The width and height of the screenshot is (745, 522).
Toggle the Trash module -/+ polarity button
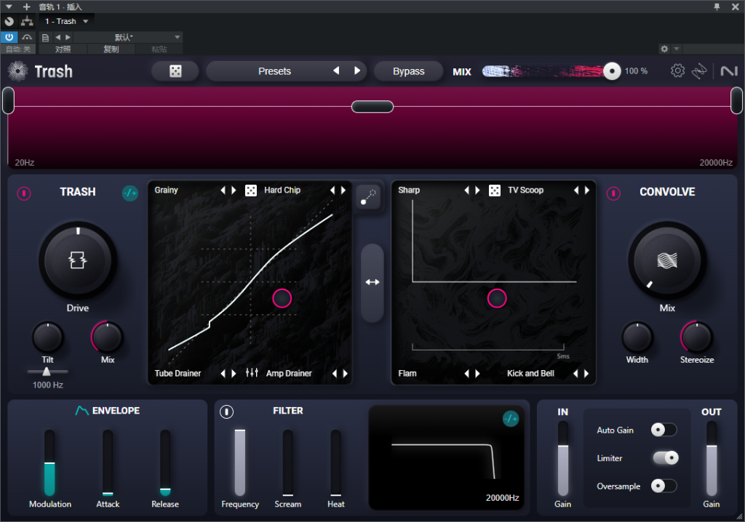pyautogui.click(x=130, y=193)
